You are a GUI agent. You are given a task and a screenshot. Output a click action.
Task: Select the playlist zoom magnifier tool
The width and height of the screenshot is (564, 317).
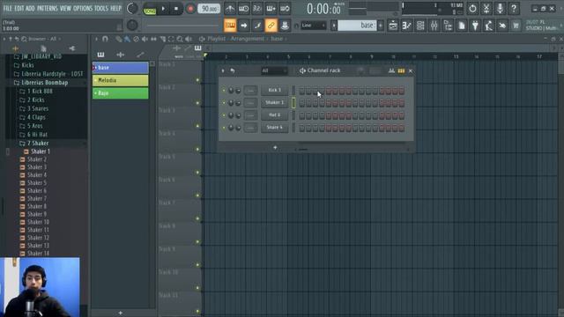point(180,39)
